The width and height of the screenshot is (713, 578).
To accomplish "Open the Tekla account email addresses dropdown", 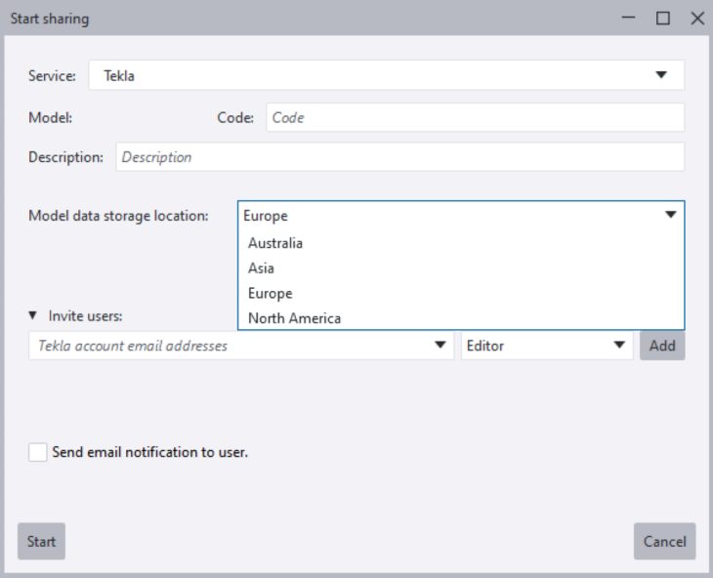I will [440, 346].
